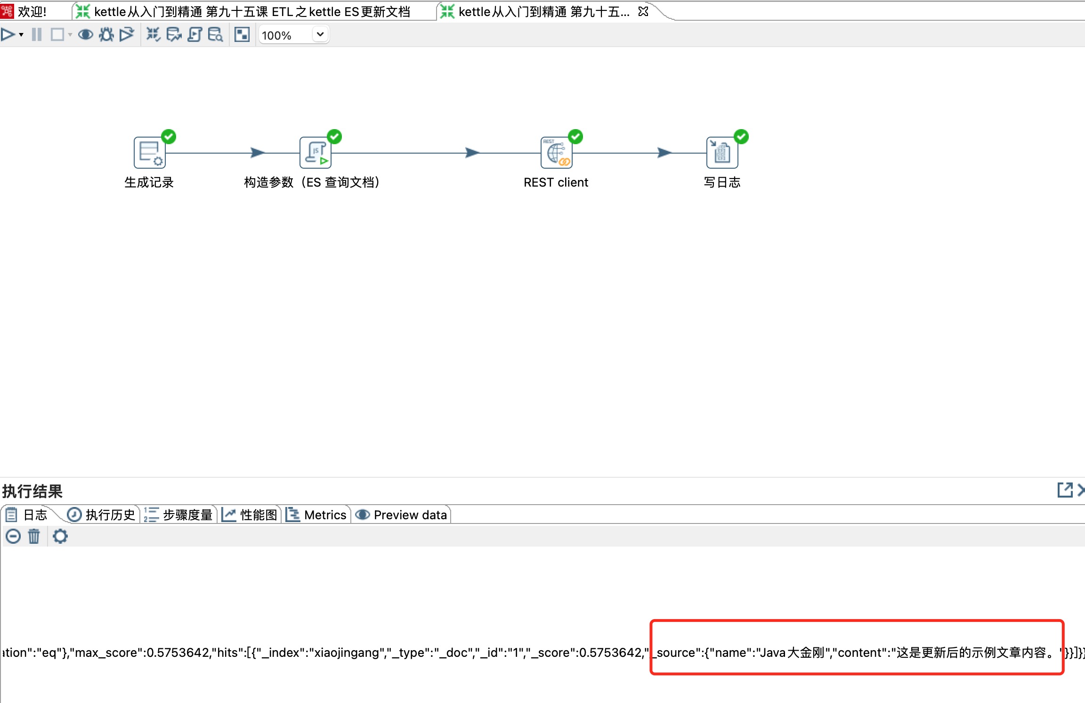The image size is (1085, 703).
Task: Select the 生成记录 step icon
Action: (x=150, y=153)
